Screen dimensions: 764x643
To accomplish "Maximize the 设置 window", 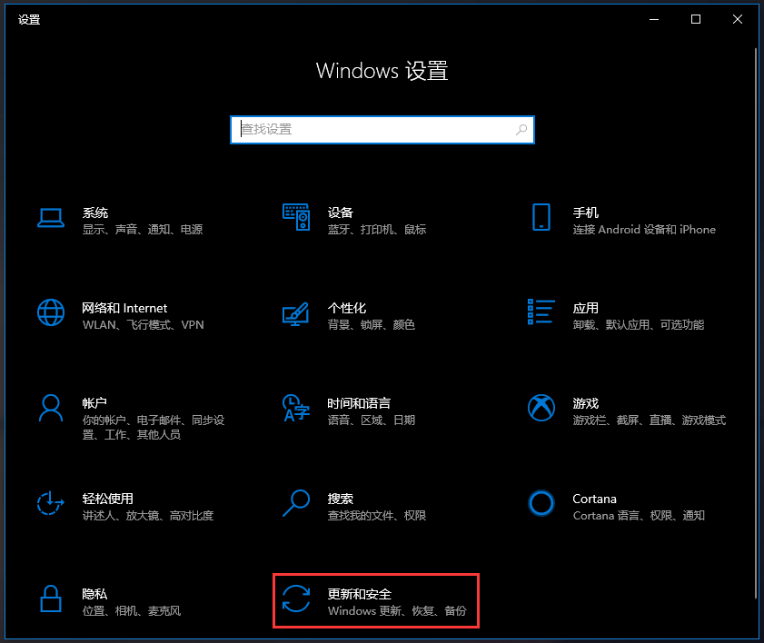I will [x=696, y=19].
